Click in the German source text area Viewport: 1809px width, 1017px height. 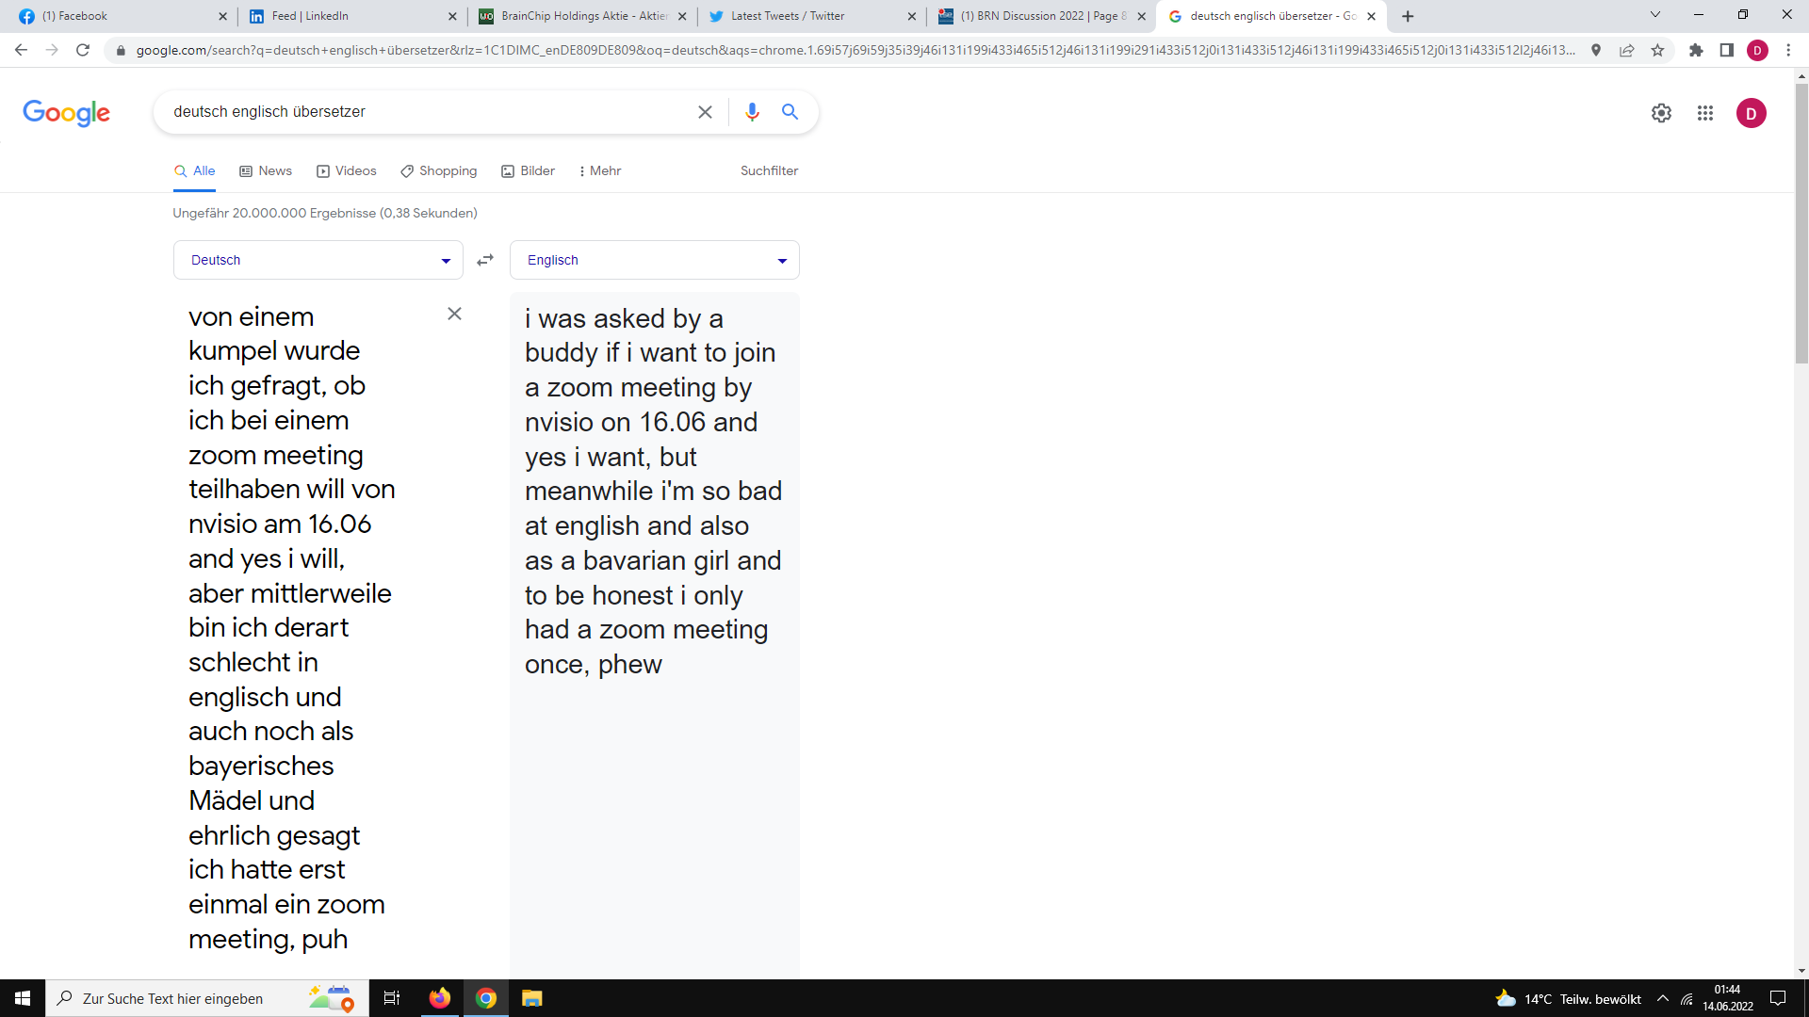coord(291,627)
